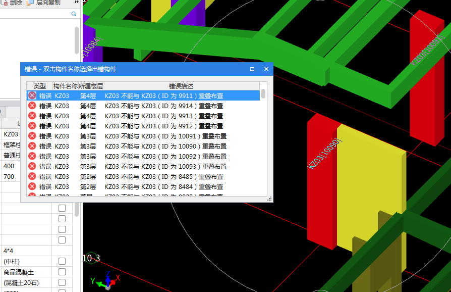Click the 400 property value
Image resolution: width=451 pixels, height=292 pixels.
(11, 166)
